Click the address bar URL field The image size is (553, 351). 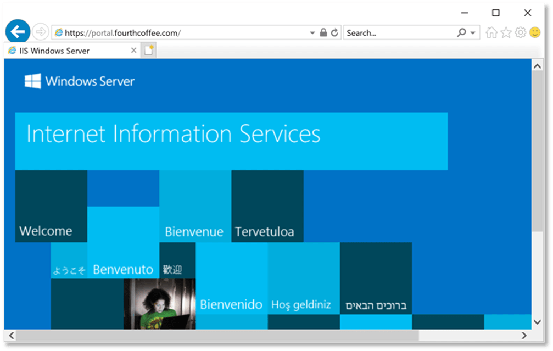click(181, 33)
